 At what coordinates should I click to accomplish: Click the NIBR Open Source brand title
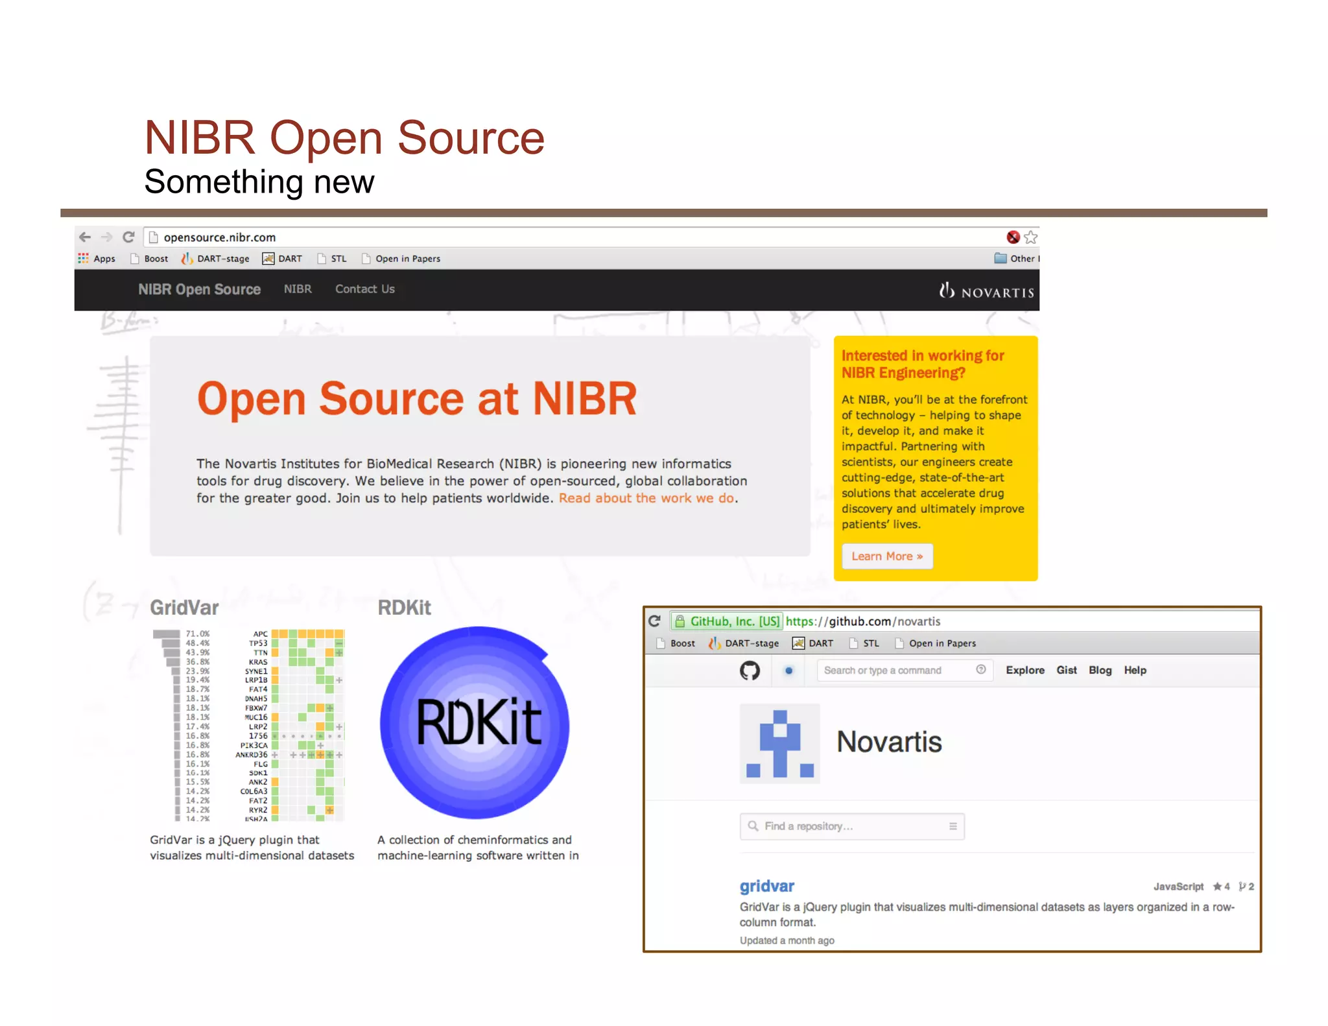[x=200, y=290]
